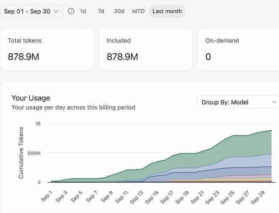The width and height of the screenshot is (279, 213).
Task: Click the On-demand card label
Action: [x=222, y=40]
